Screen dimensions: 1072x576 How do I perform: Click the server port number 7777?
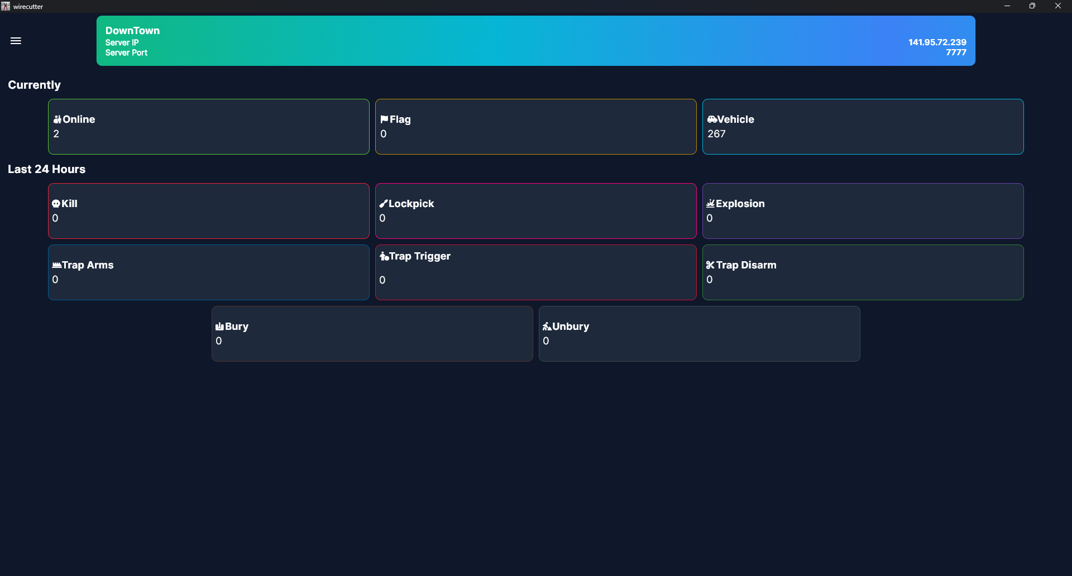coord(956,52)
